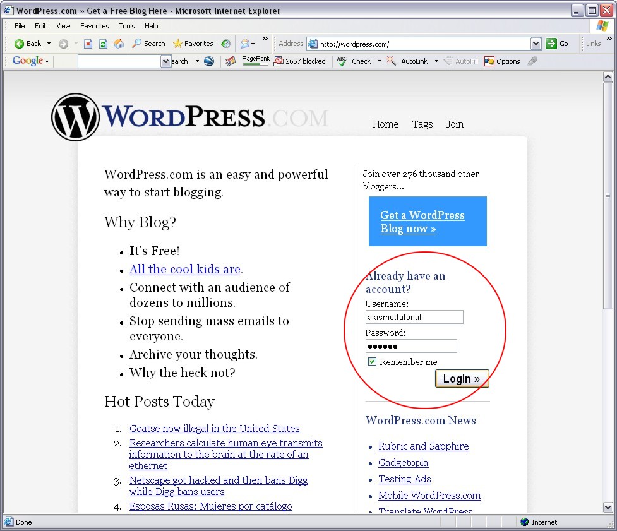The height and width of the screenshot is (531, 617).
Task: Open the Favorites menu
Action: pyautogui.click(x=95, y=26)
